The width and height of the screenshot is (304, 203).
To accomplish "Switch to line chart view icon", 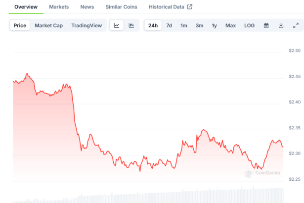I will 116,25.
